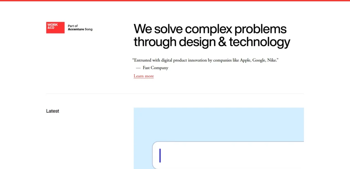Open the Learn more link
Viewport: 350px width, 169px height.
tap(144, 76)
